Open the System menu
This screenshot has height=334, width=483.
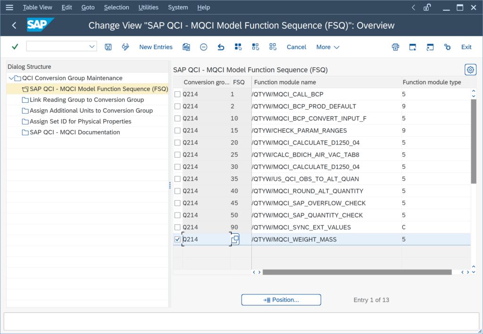(178, 8)
